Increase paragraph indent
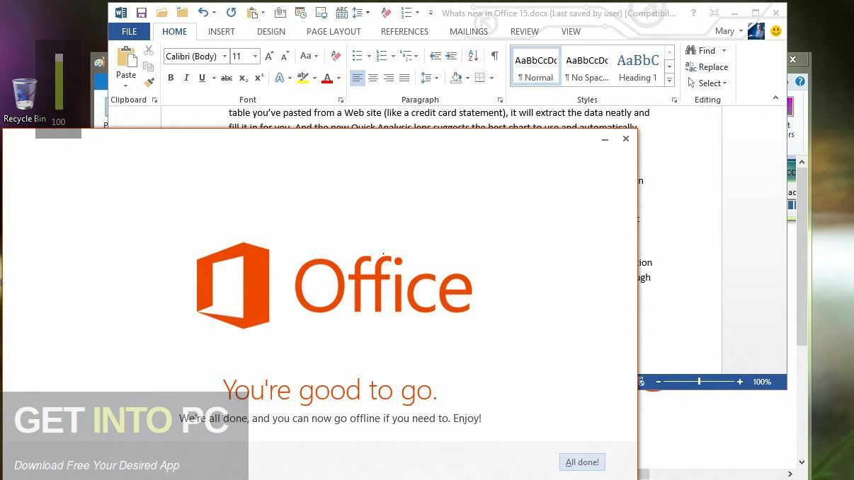Screen dimensions: 854x480 [451, 56]
